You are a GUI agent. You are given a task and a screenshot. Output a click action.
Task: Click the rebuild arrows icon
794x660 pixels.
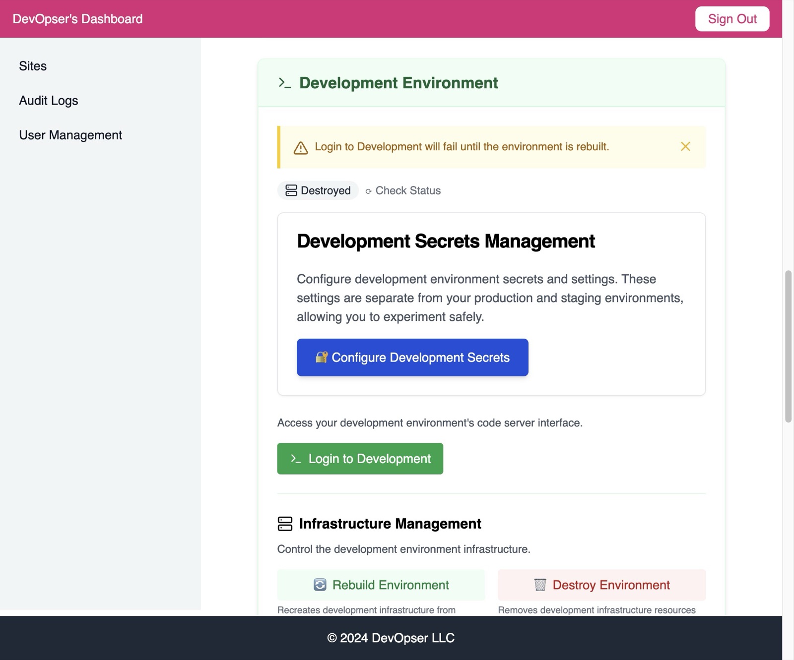point(320,585)
